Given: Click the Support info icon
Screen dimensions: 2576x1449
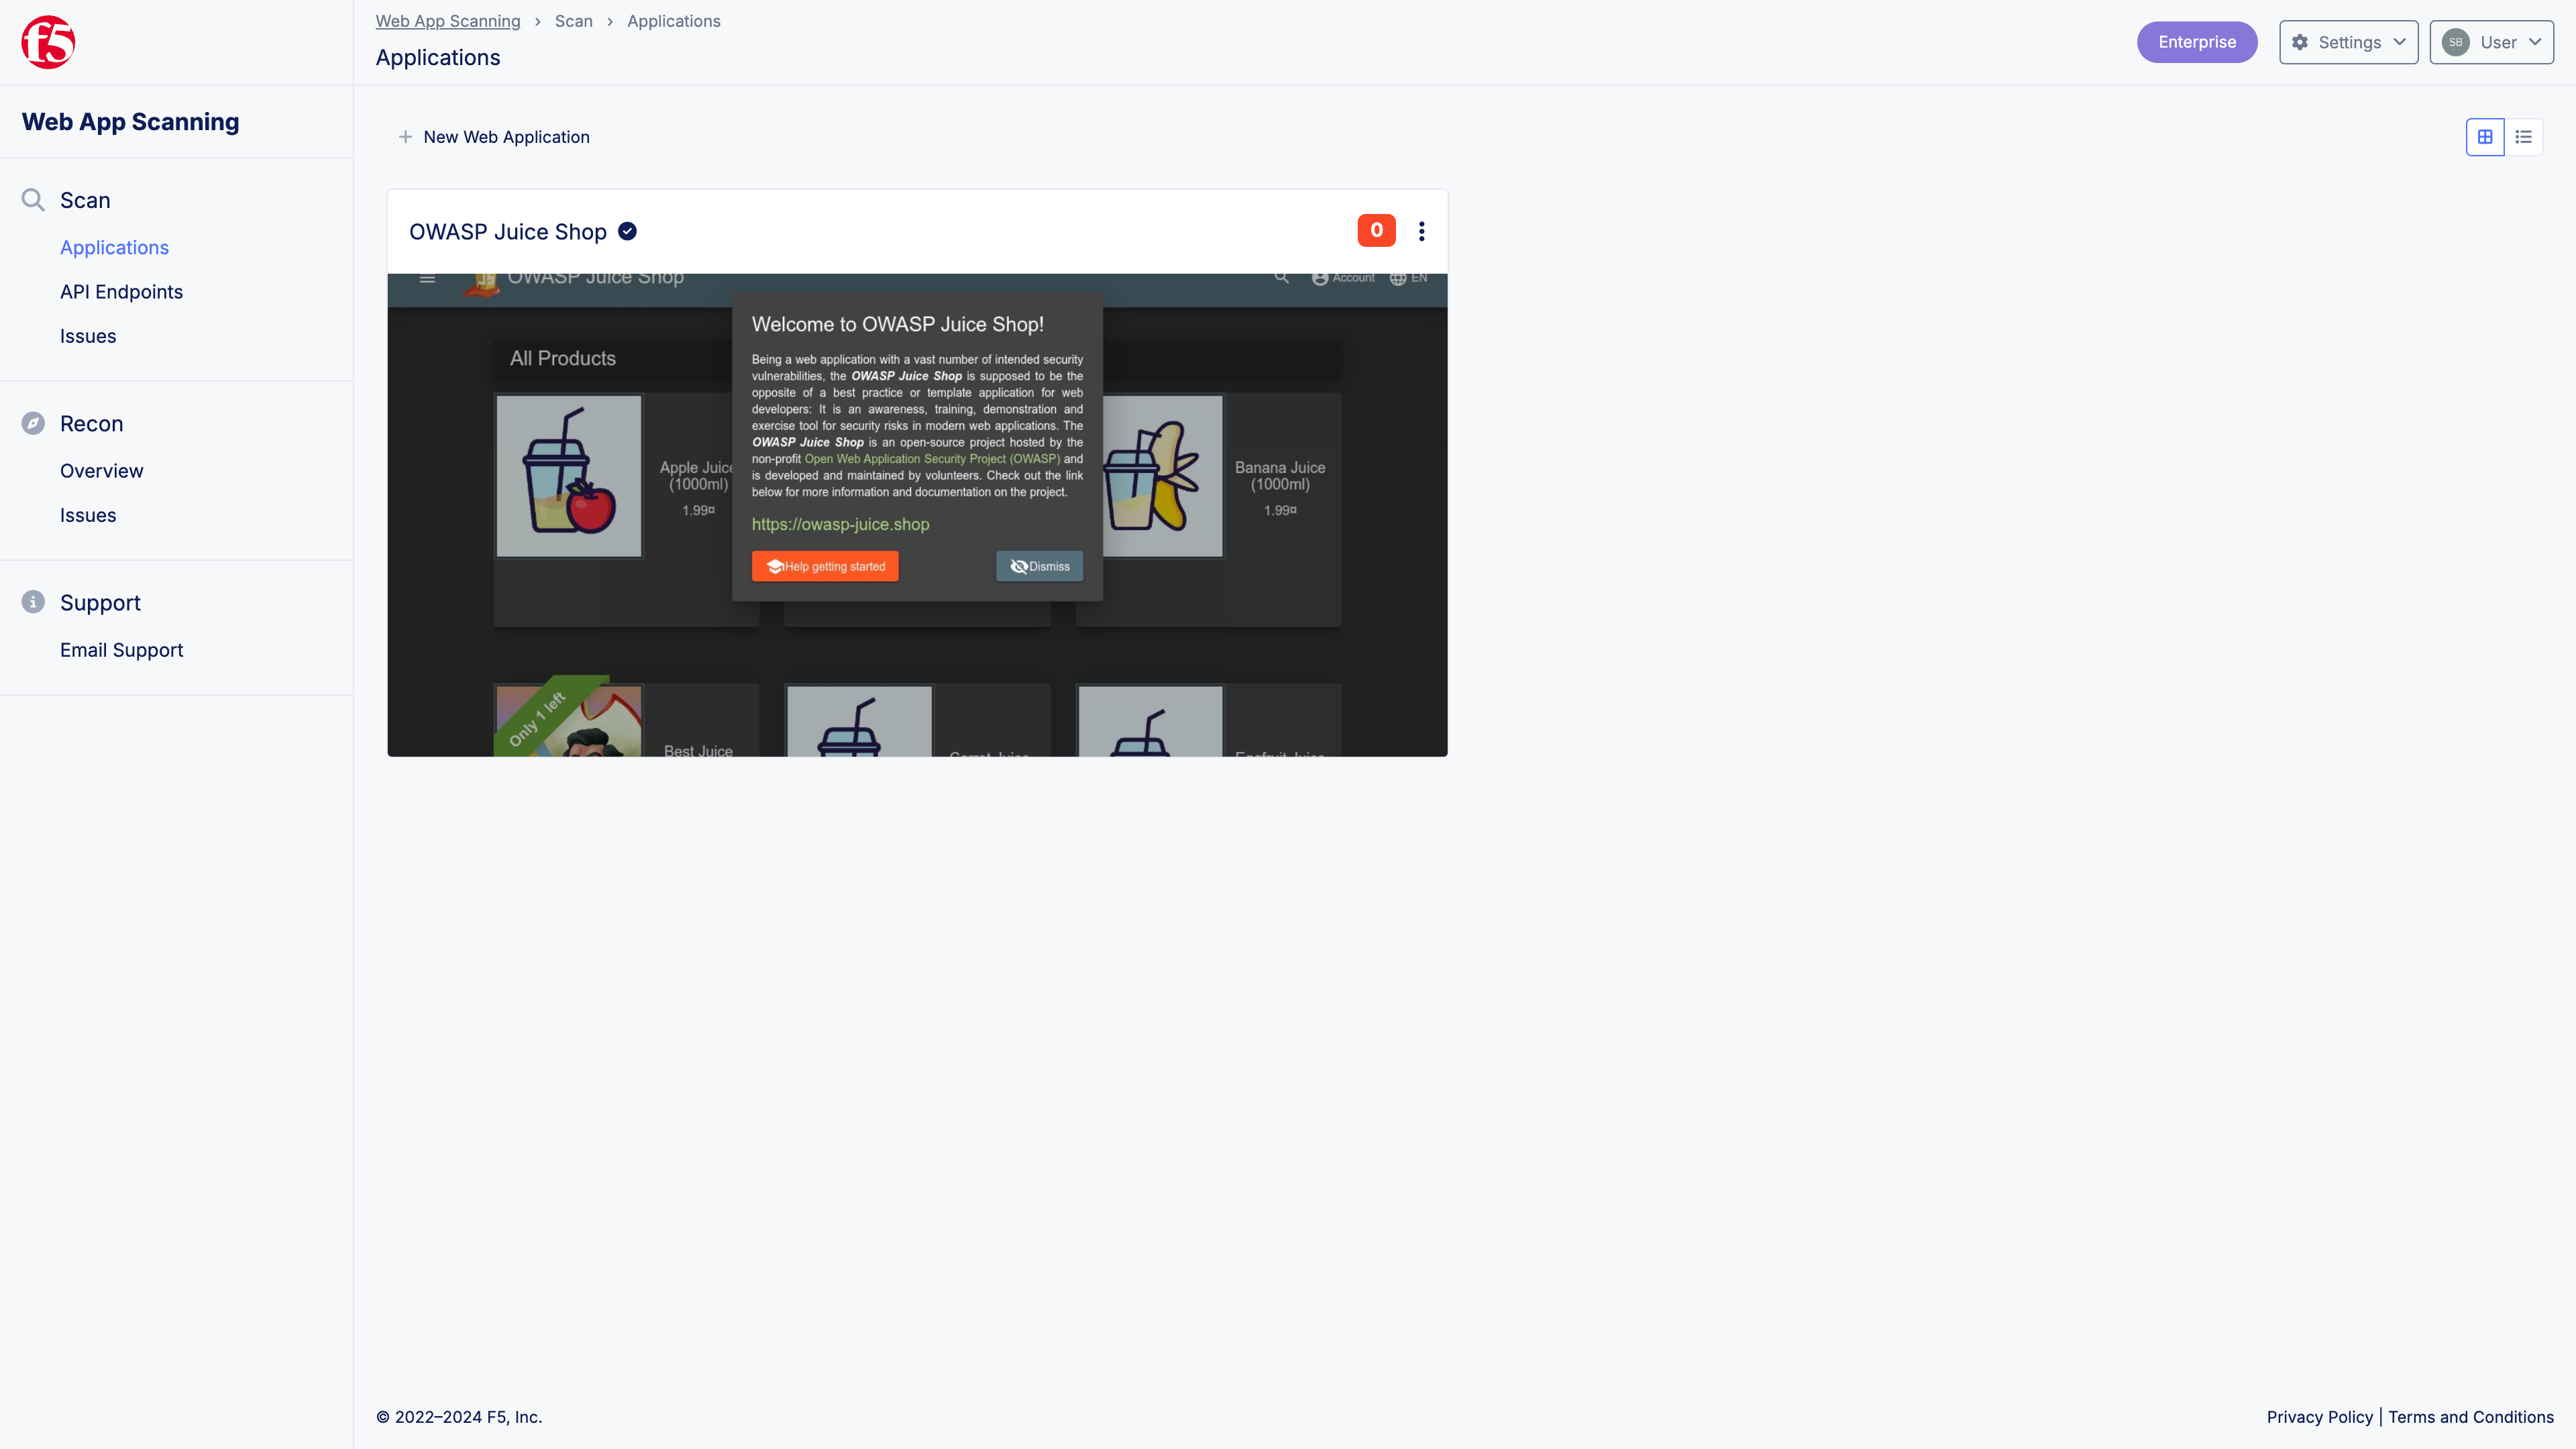Looking at the screenshot, I should (x=33, y=602).
